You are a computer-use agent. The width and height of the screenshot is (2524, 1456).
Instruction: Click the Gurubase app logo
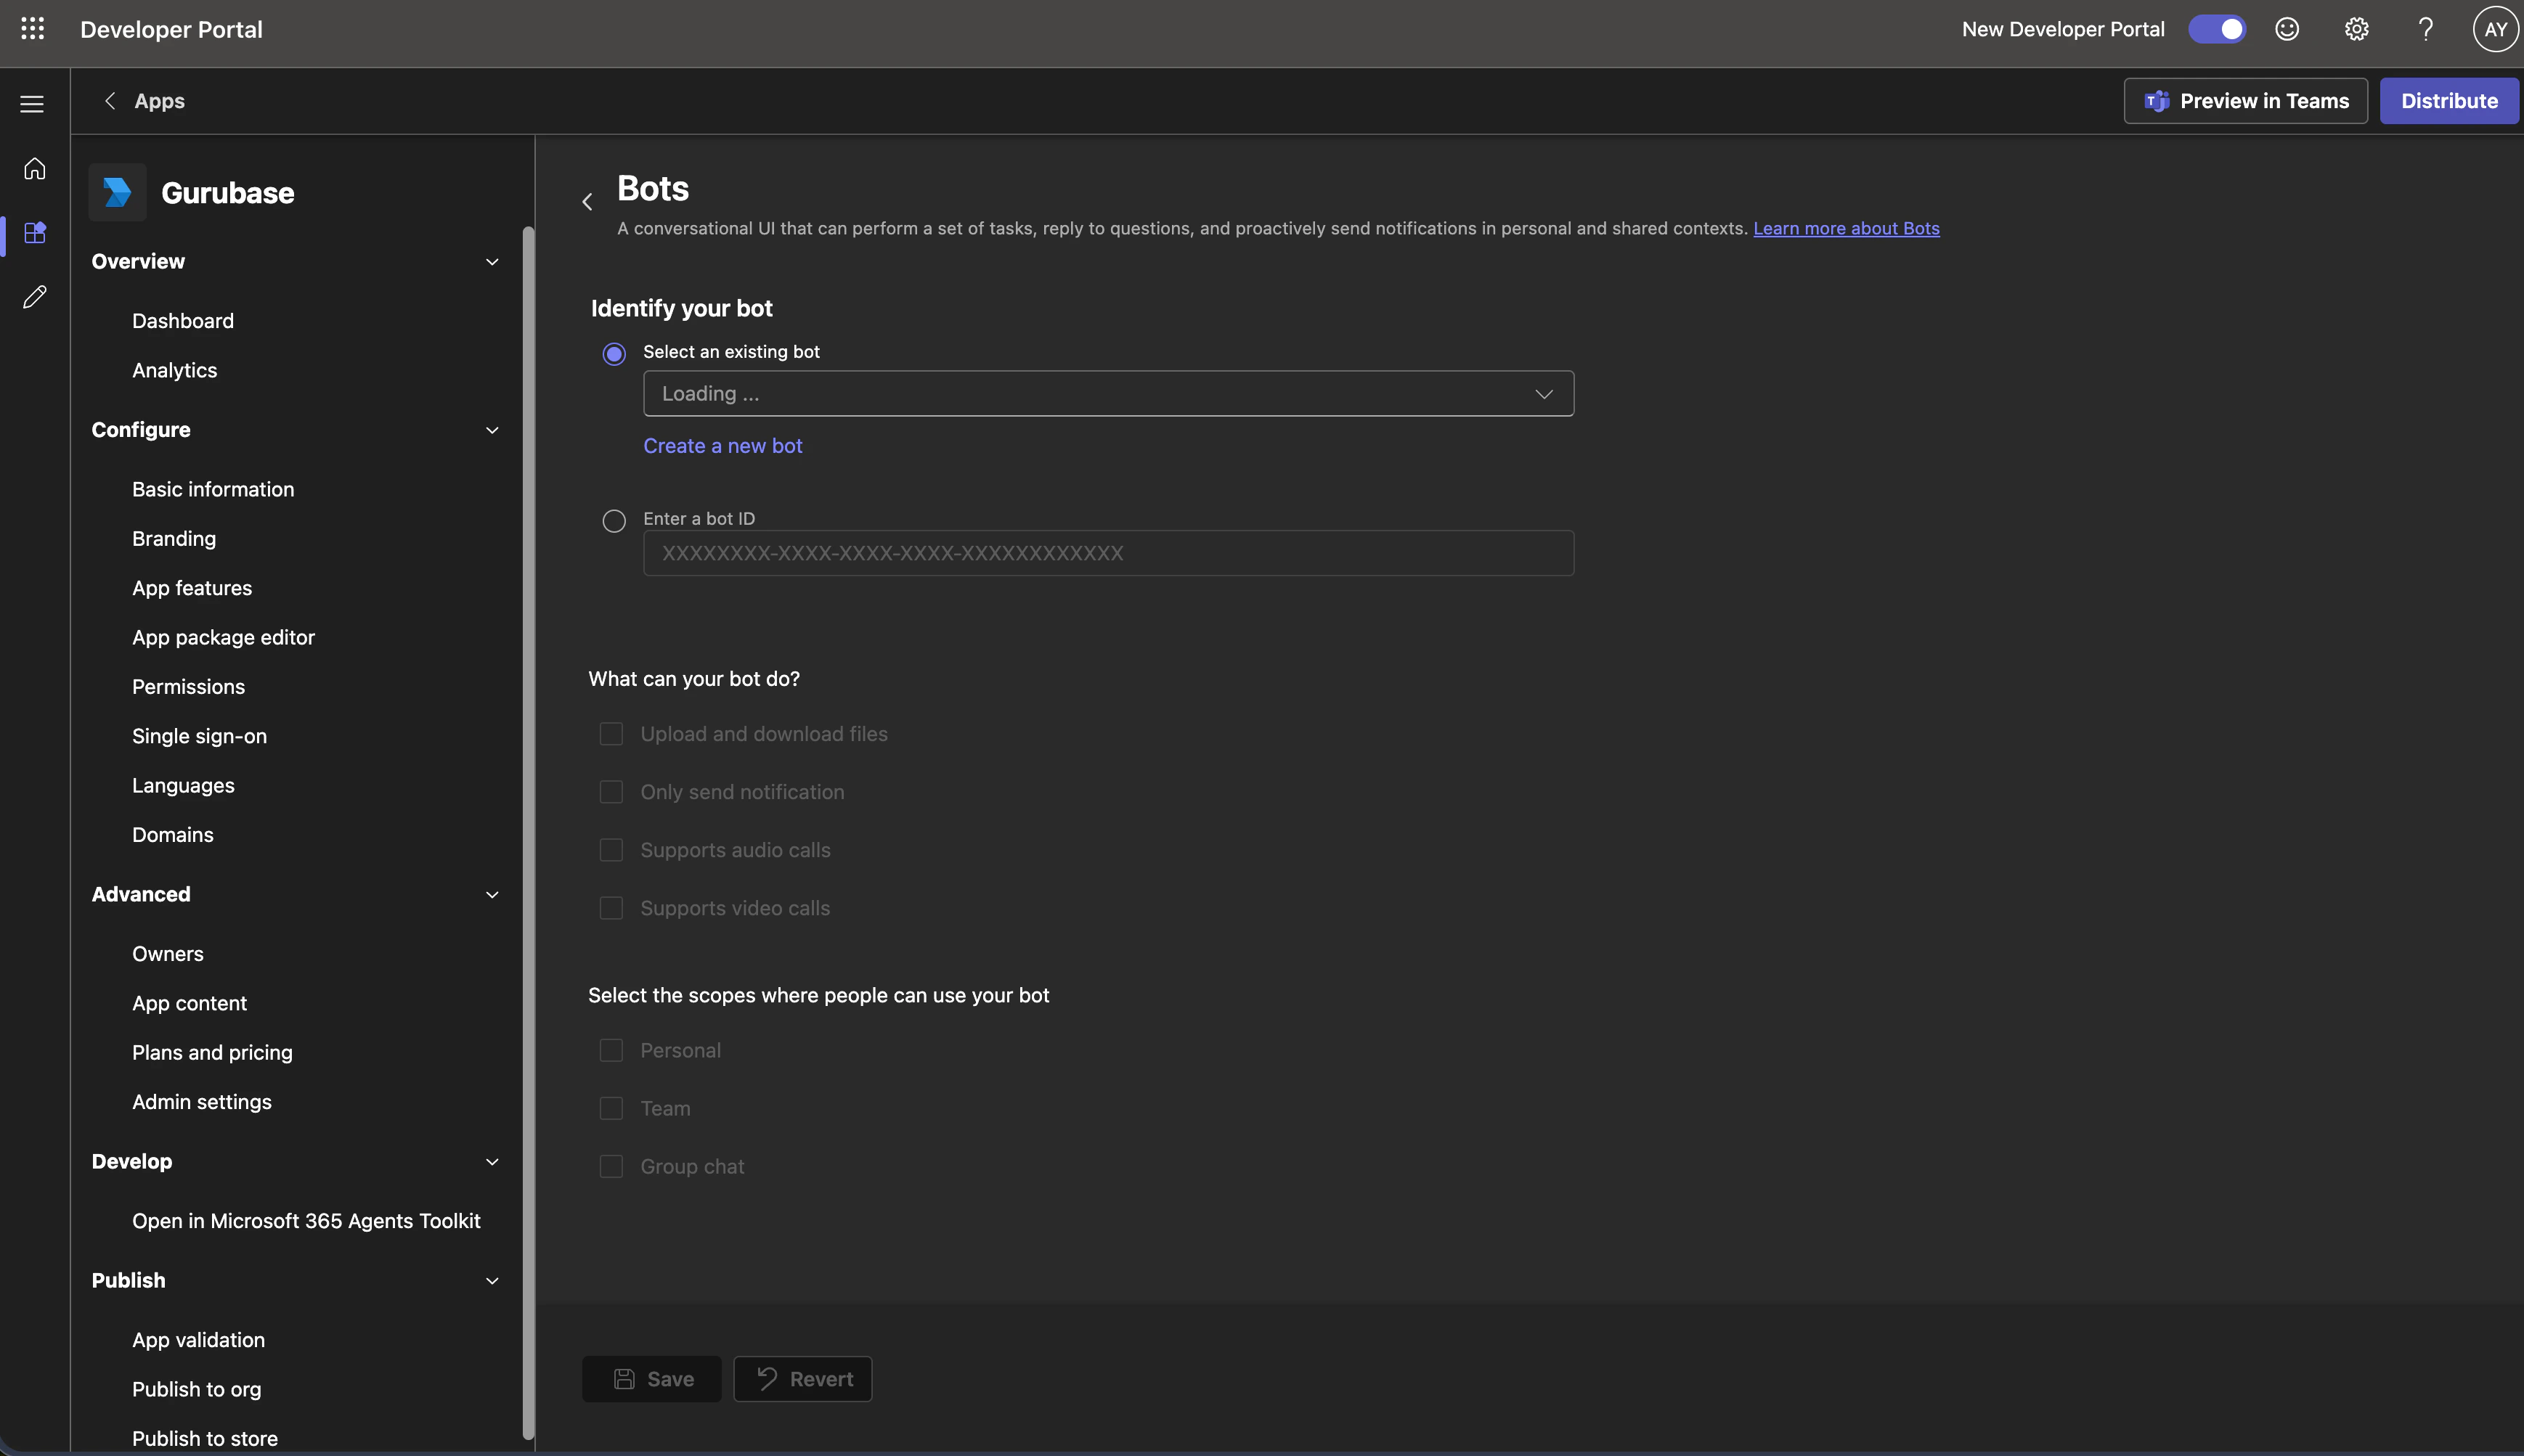[x=118, y=192]
